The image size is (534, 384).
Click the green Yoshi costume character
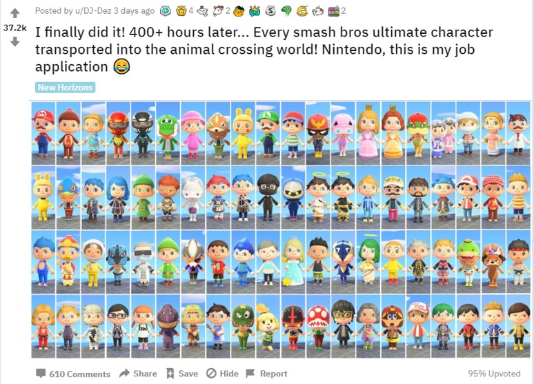(x=168, y=134)
